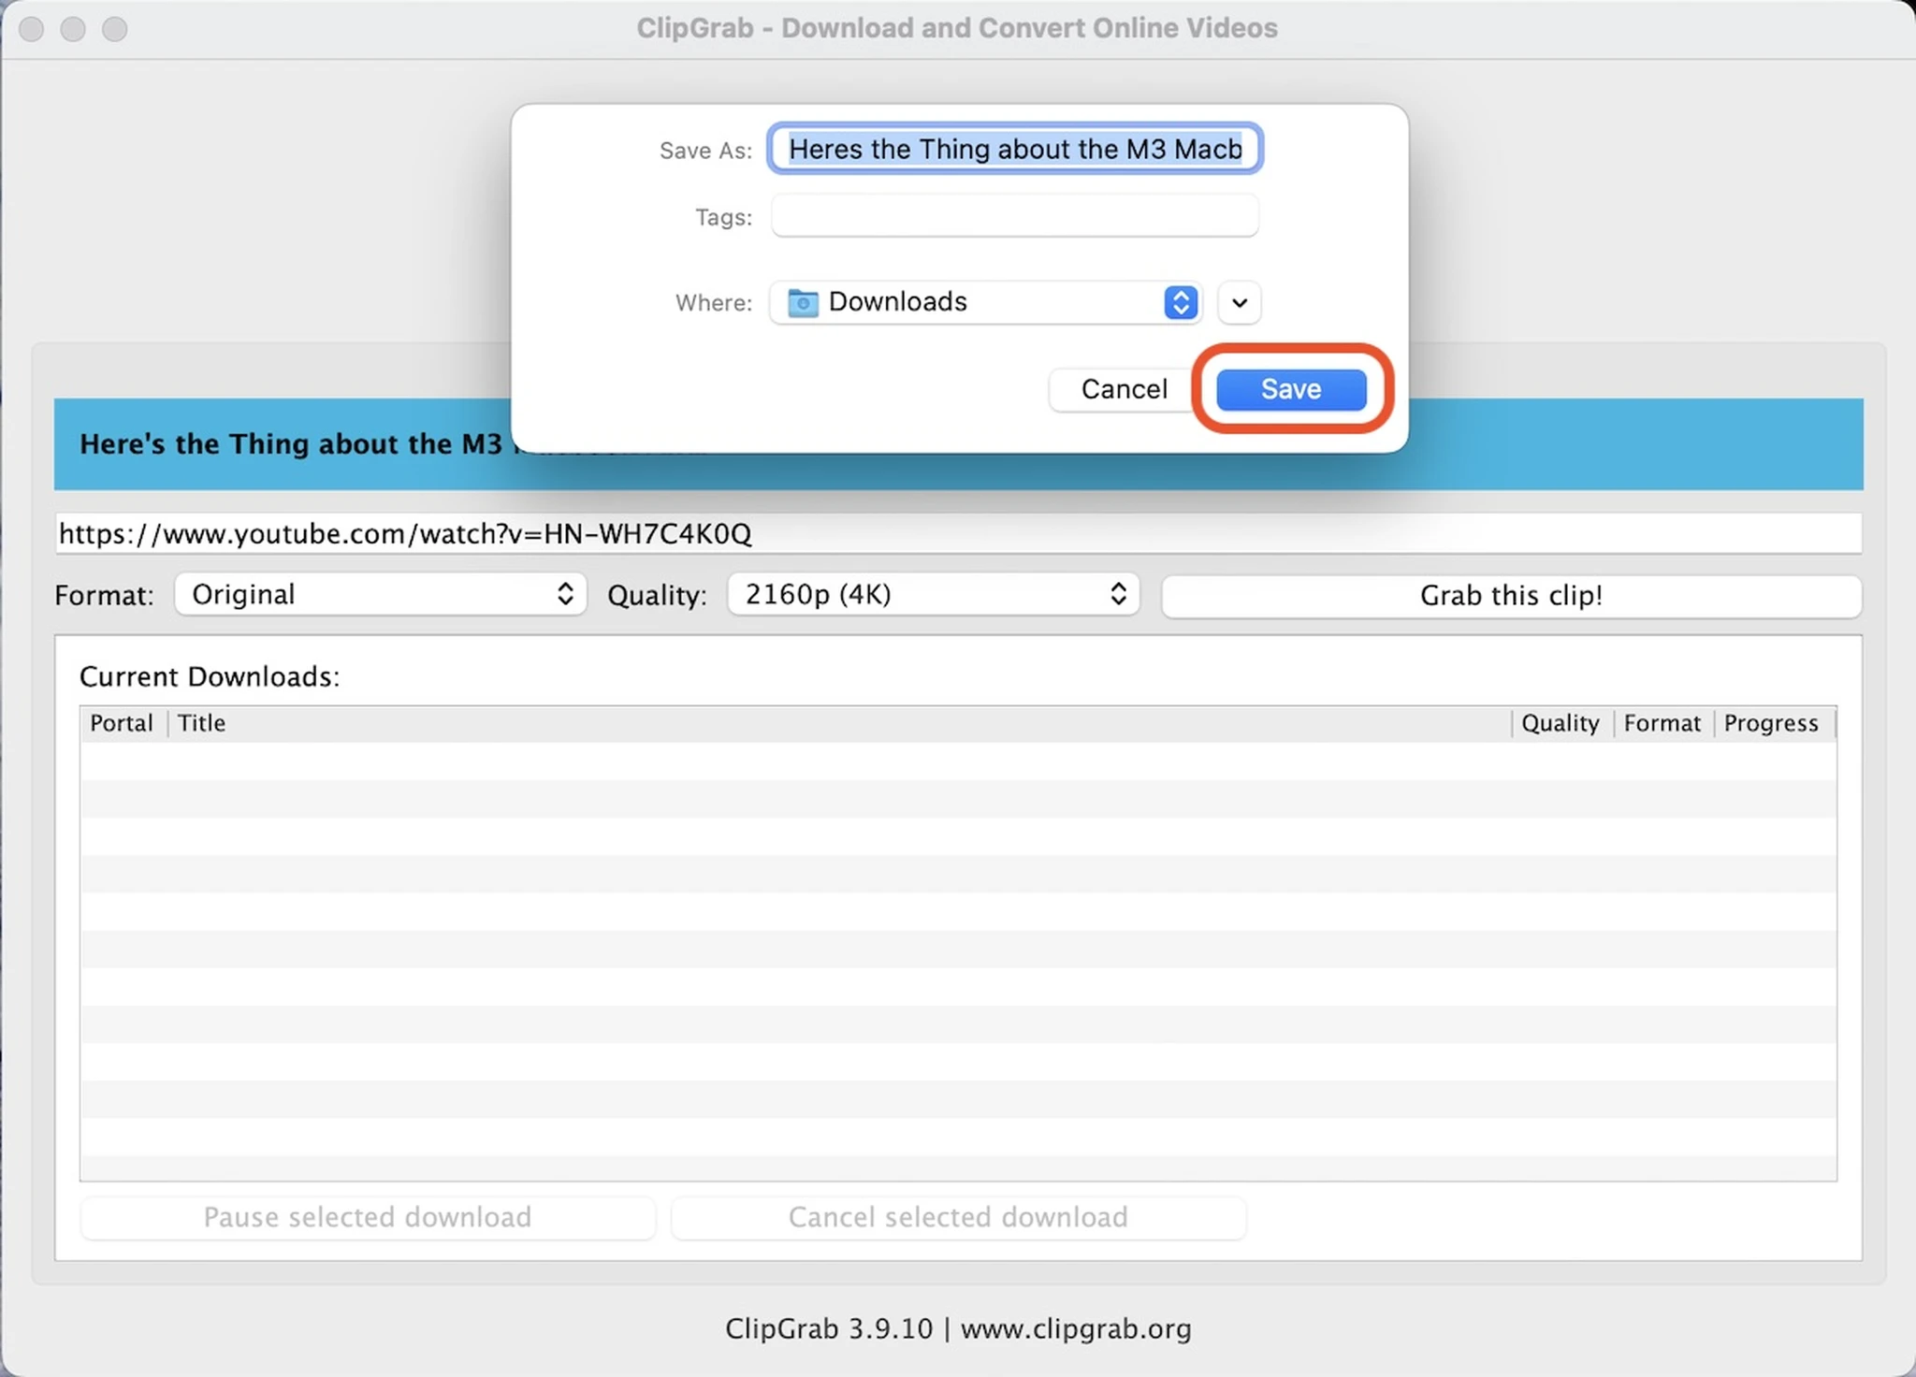The image size is (1916, 1377).
Task: Focus the Tags input field
Action: pos(1015,216)
